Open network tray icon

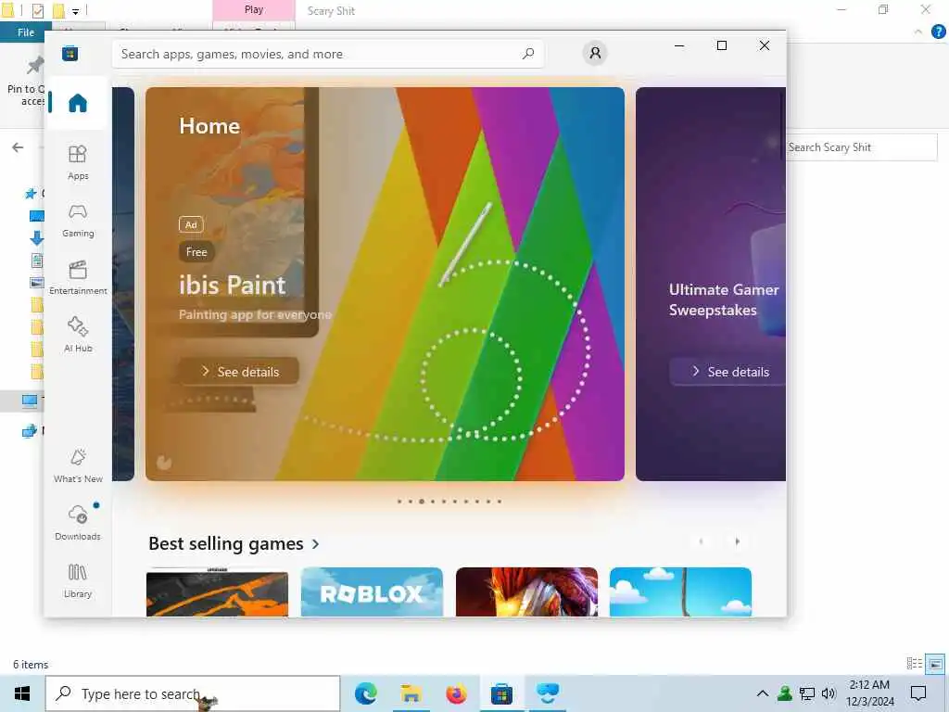pyautogui.click(x=807, y=693)
